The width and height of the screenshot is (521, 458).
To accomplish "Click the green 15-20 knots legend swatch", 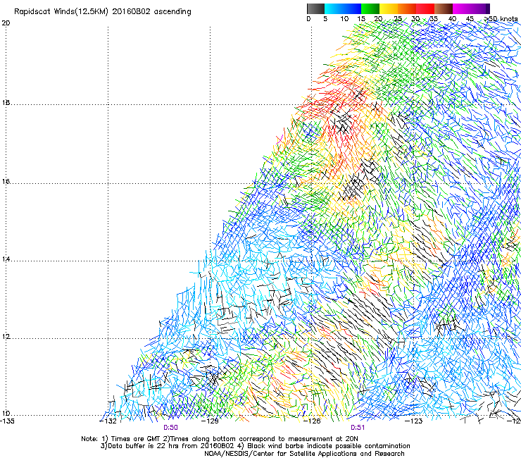I will (370, 8).
